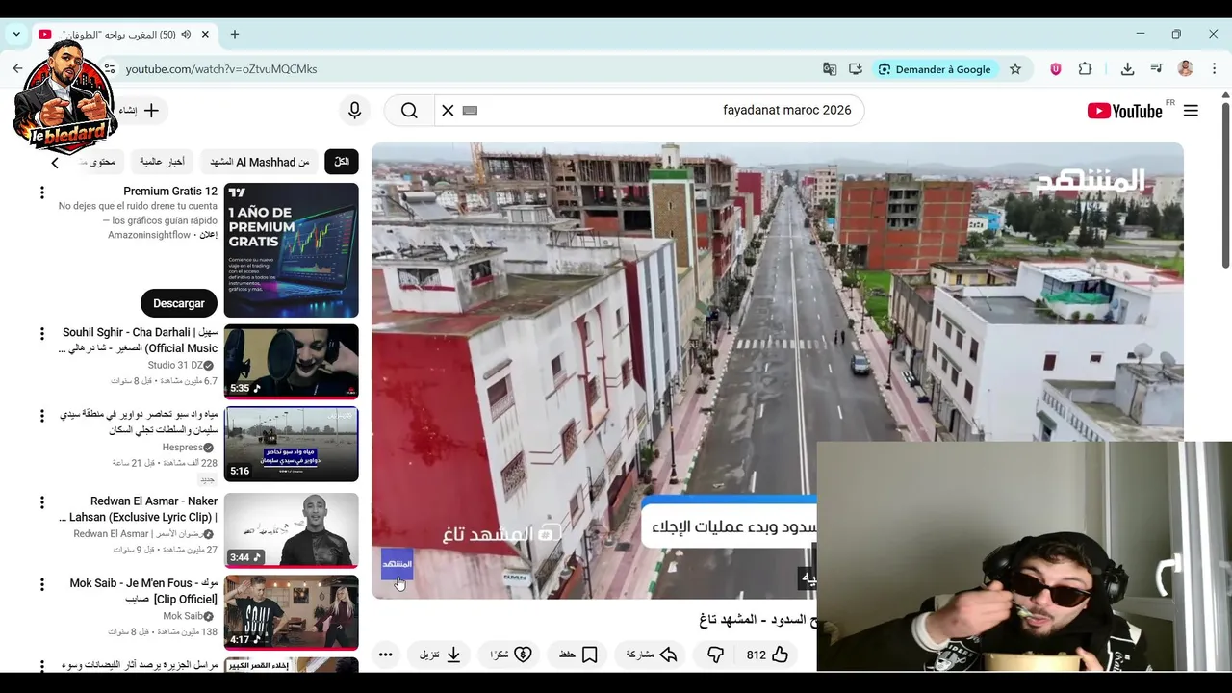Image resolution: width=1232 pixels, height=693 pixels.
Task: Open the on-screen keyboard icon in search box
Action: point(470,111)
